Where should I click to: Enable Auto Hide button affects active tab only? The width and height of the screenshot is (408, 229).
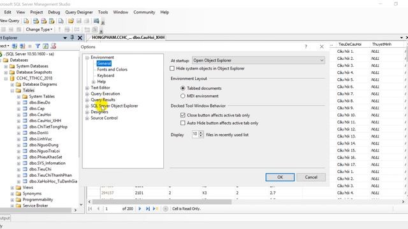[183, 123]
